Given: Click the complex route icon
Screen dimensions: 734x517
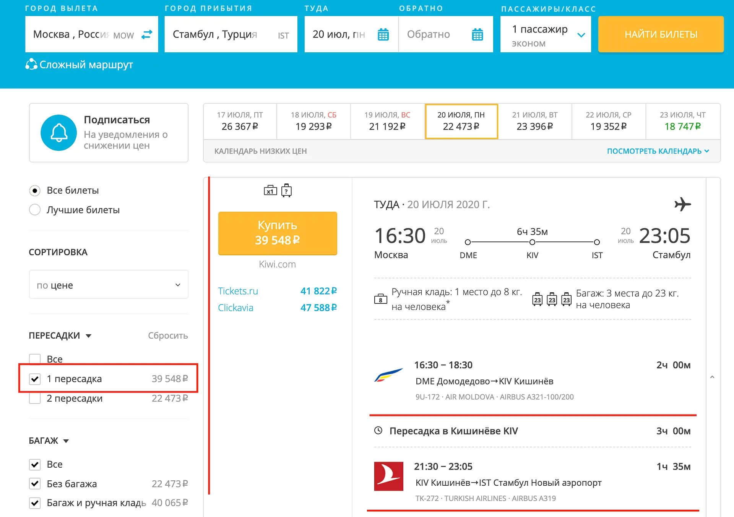Looking at the screenshot, I should click(x=31, y=65).
